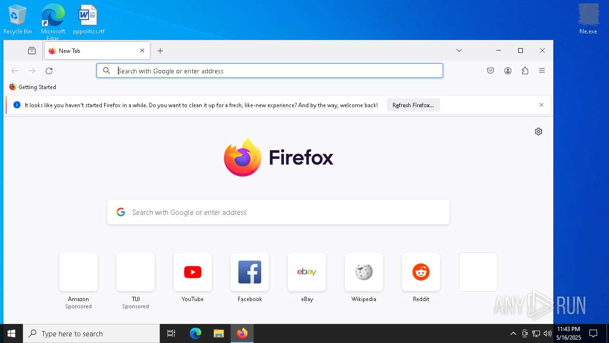Close the New Tab tab

click(x=142, y=50)
